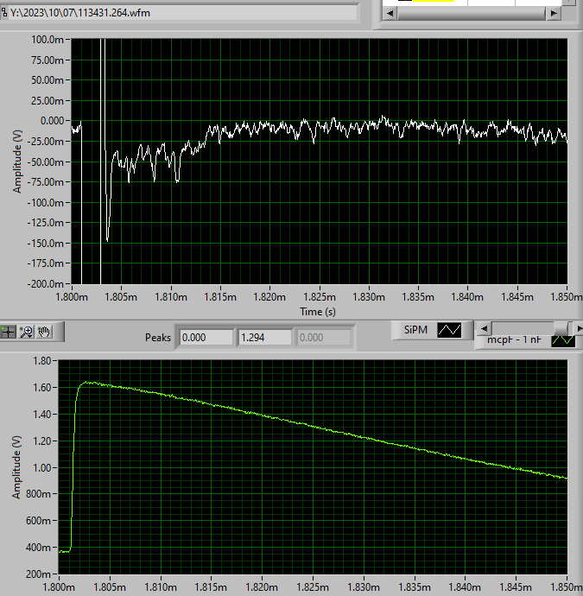Click right arrow of the plot legend scrollbar

578,329
